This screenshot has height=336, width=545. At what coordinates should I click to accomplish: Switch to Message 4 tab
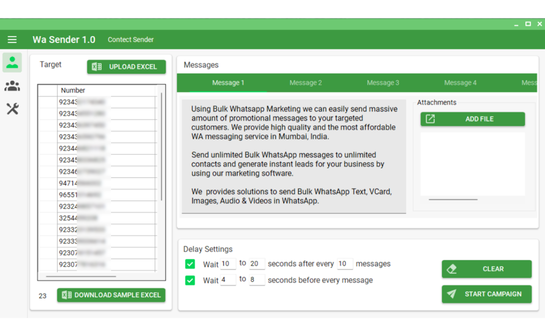coord(460,83)
